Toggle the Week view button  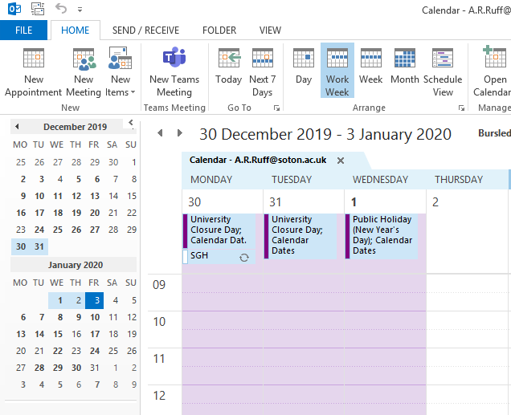click(370, 61)
